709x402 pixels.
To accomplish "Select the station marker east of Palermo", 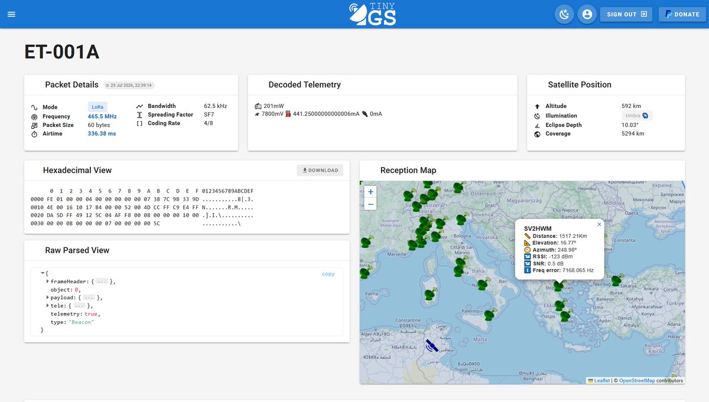I will [490, 315].
